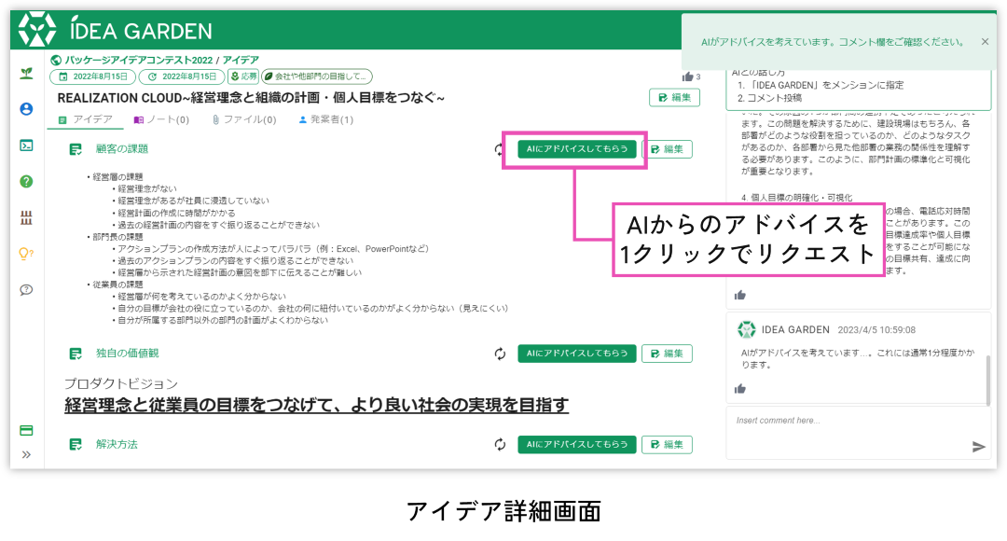Click the 独自の価値観 section heading

click(x=127, y=354)
